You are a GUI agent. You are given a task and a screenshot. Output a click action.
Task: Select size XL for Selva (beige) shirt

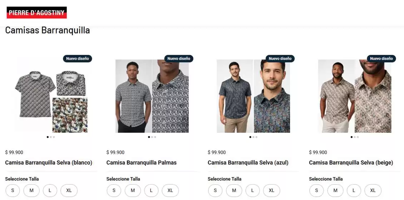coord(373,190)
